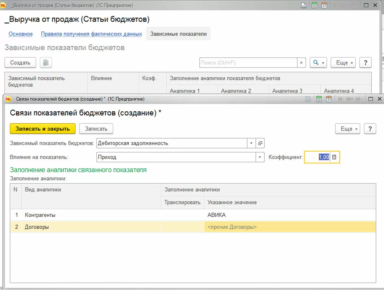Expand the Зависимый показатель бюджетов dropdown arrow
Viewport: 384px width, 290px height.
[251, 143]
